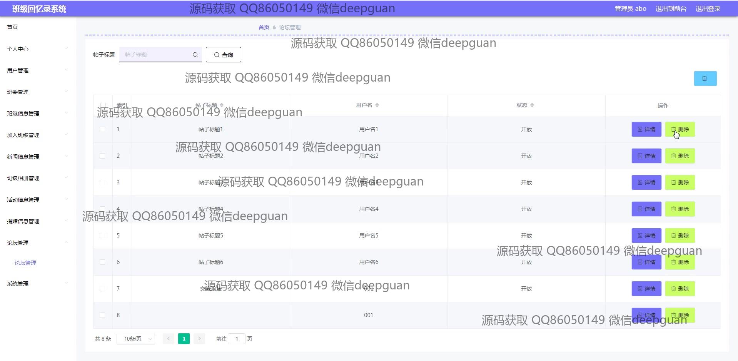Screen dimensions: 738x361
Task: Sort table by 用户名 column arrows
Action: click(x=377, y=105)
